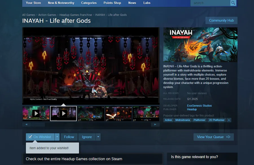Go to Points Shop

[112, 3]
